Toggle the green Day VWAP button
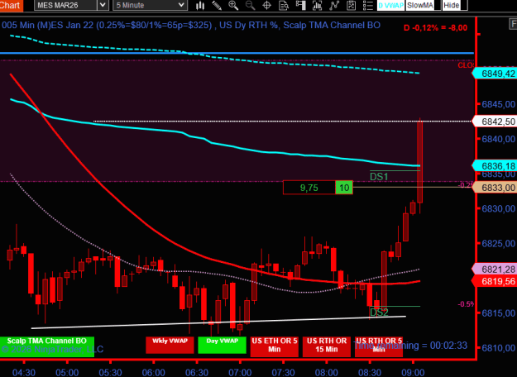 pos(222,345)
